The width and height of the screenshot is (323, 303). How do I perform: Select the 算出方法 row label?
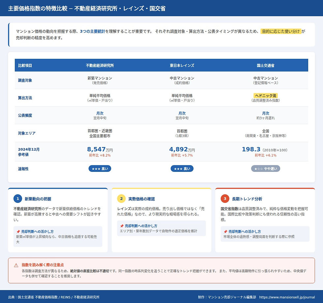tap(25, 98)
